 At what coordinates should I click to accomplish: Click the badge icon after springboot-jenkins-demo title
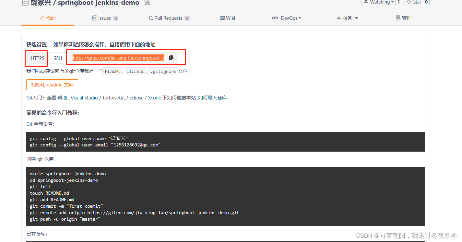tap(148, 3)
